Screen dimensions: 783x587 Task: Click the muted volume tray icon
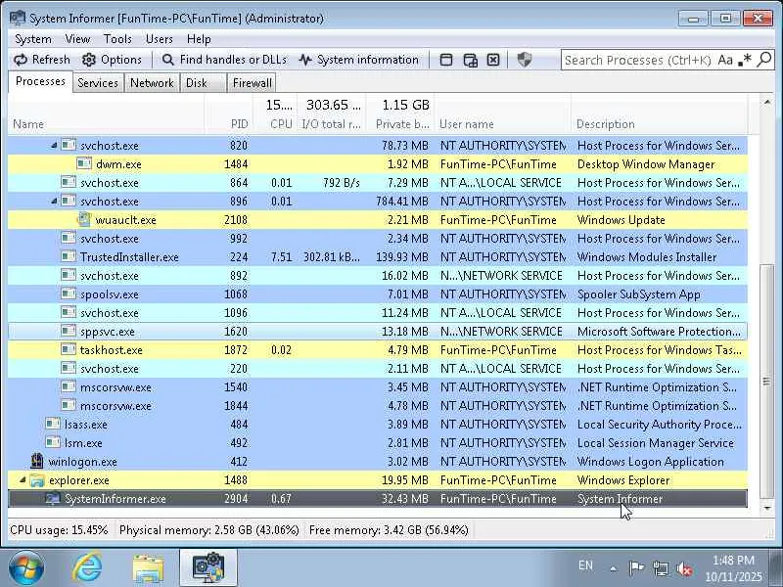[684, 568]
